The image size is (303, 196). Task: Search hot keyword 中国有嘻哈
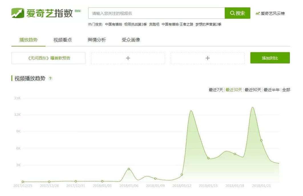(x=114, y=24)
